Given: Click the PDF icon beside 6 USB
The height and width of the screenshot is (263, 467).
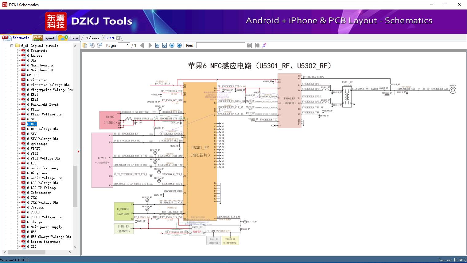Looking at the screenshot, I should point(23,232).
